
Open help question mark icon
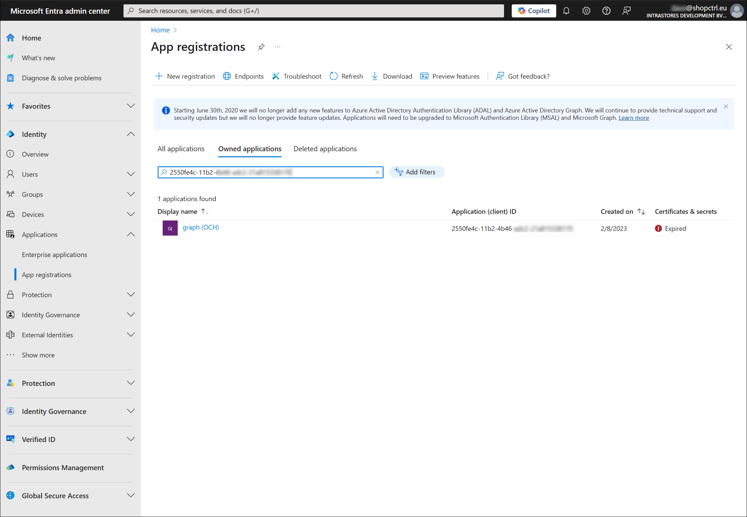606,11
